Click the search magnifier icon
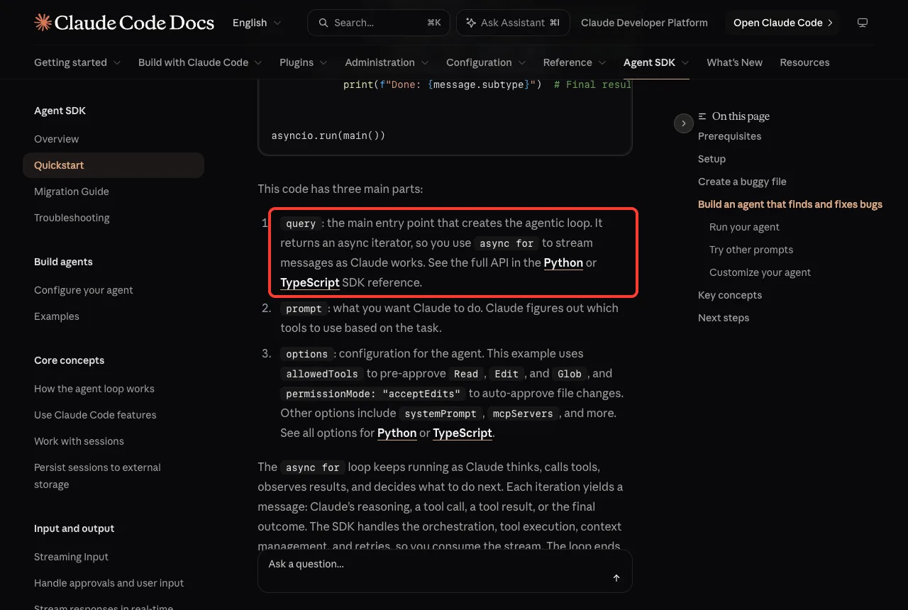The height and width of the screenshot is (610, 908). click(x=323, y=23)
